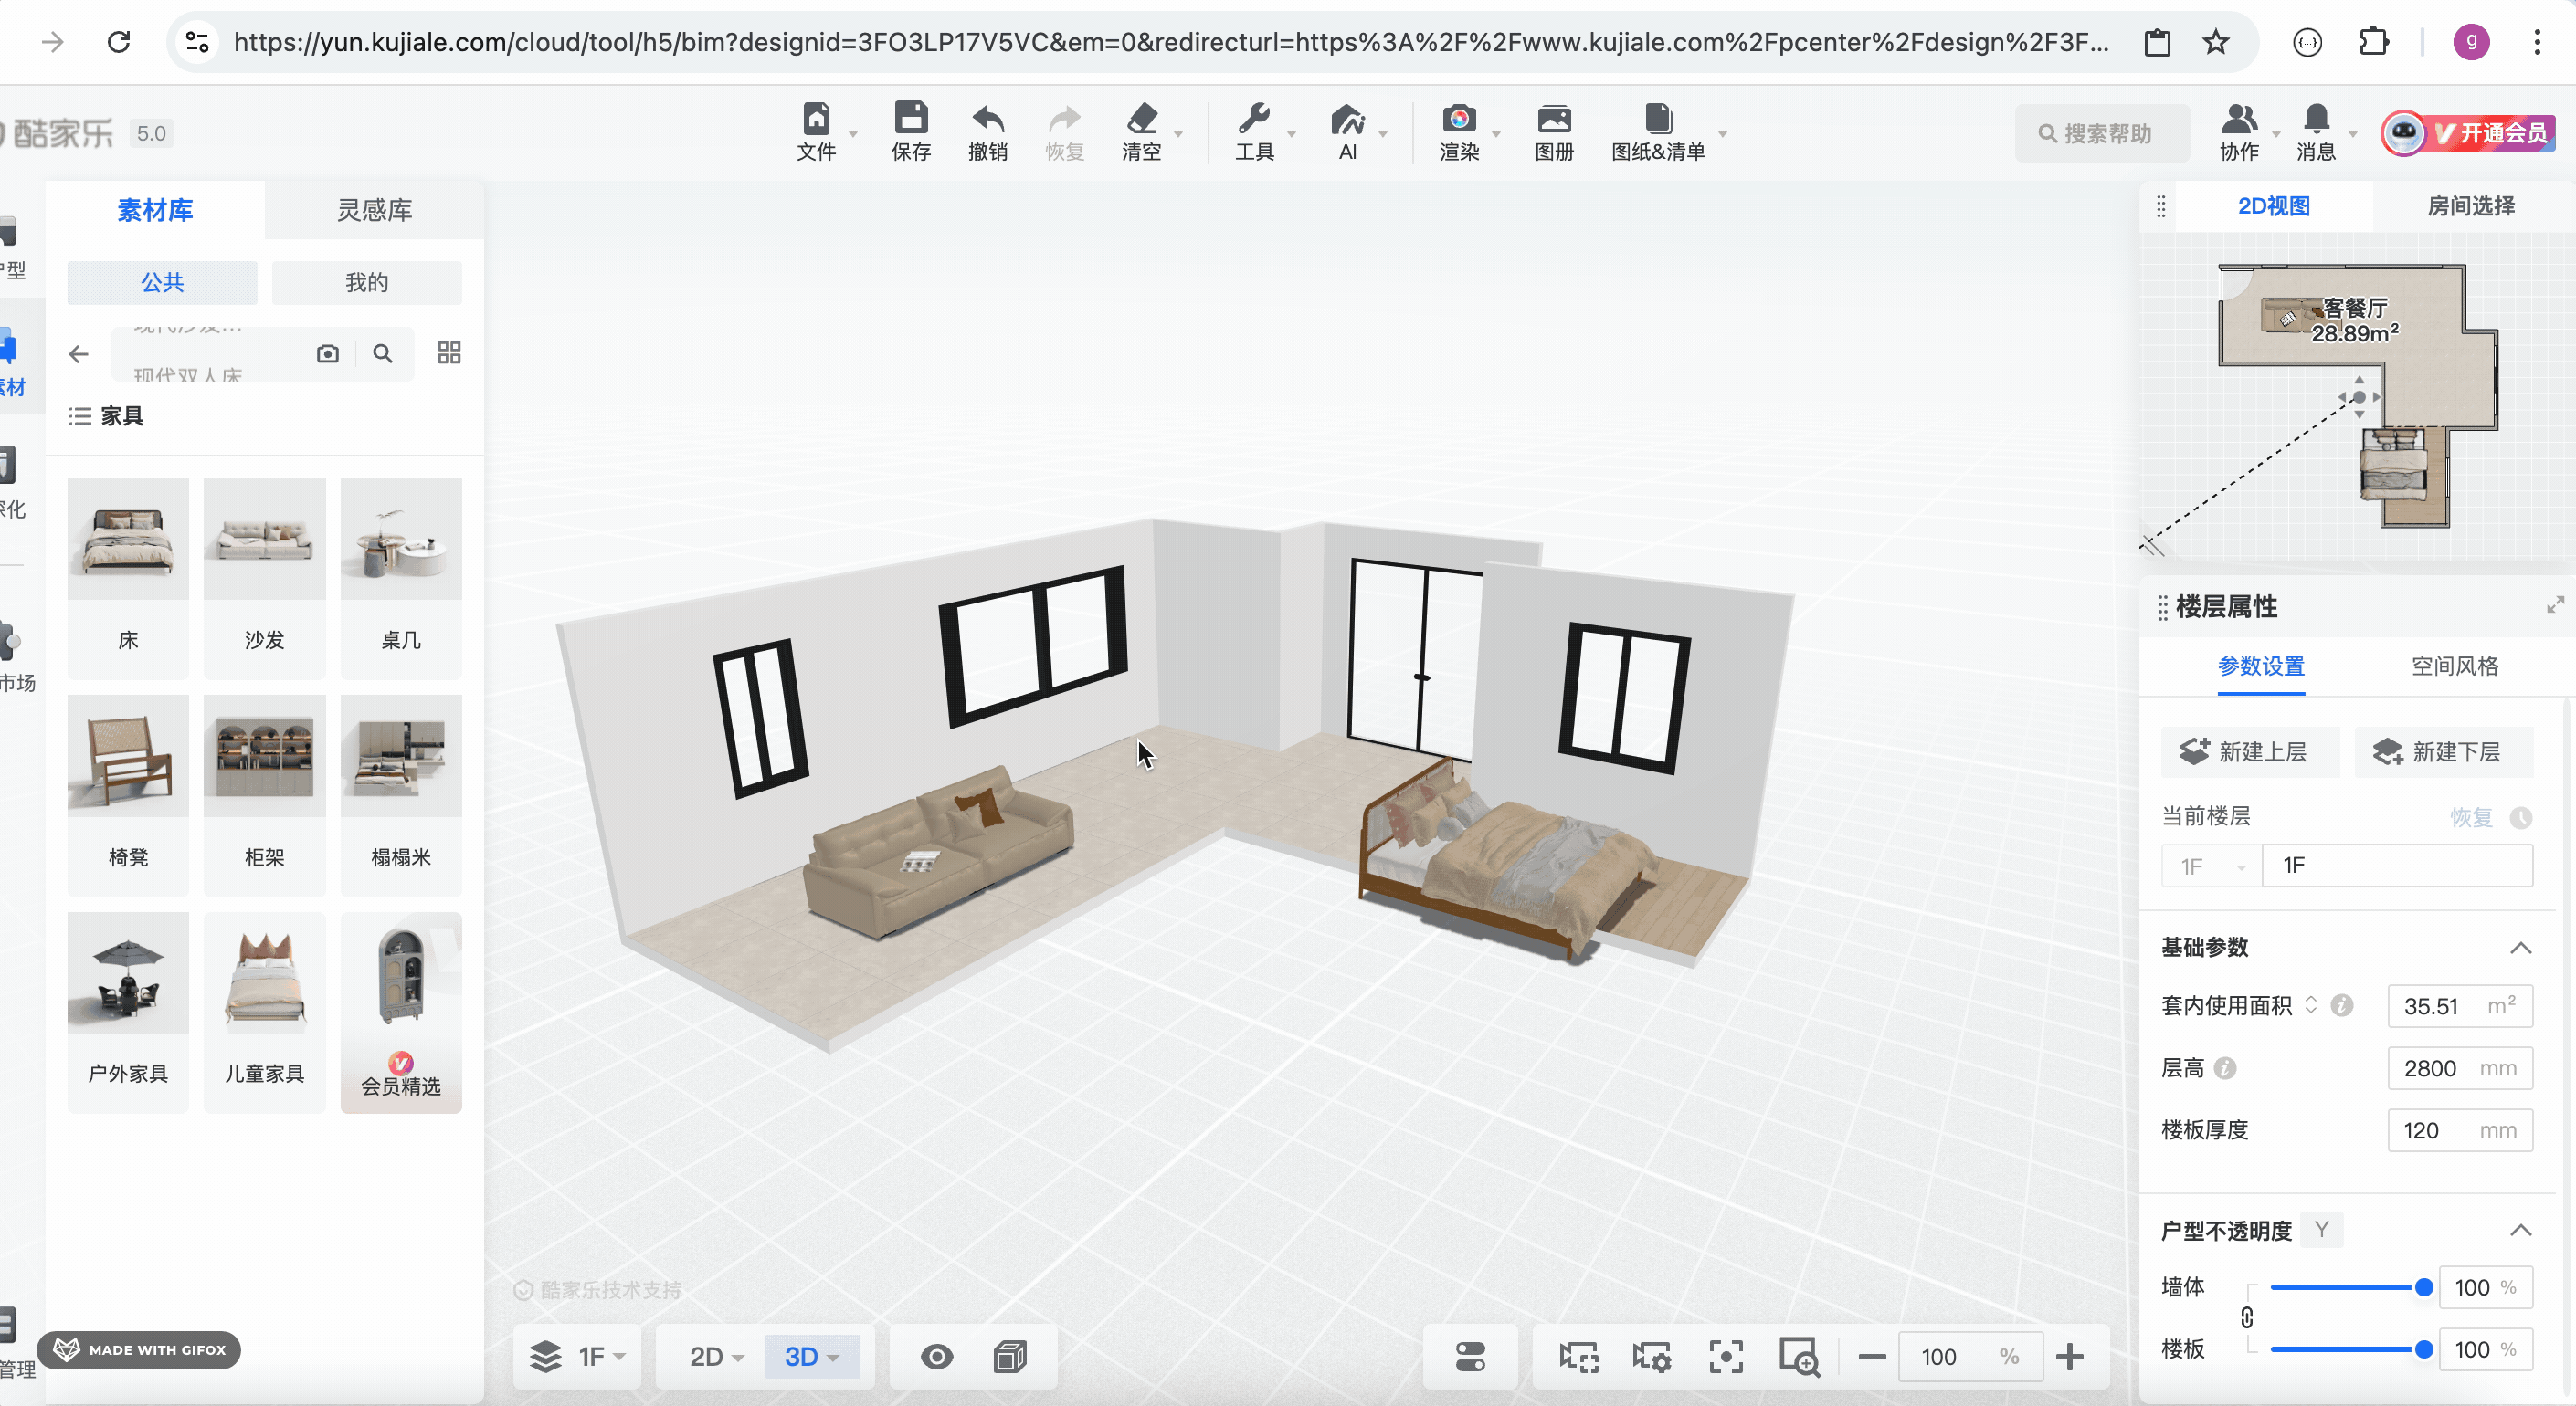Click the selection settings gear cursor icon
Screen dimensions: 2576x1406
coord(1651,1357)
